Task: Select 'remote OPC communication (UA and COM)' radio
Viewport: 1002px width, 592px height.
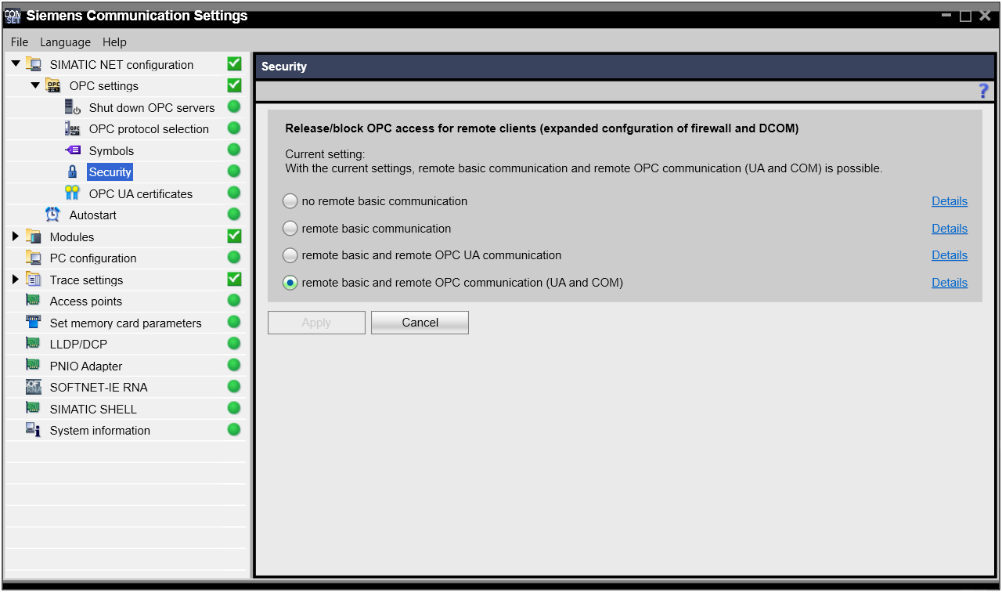Action: tap(290, 283)
